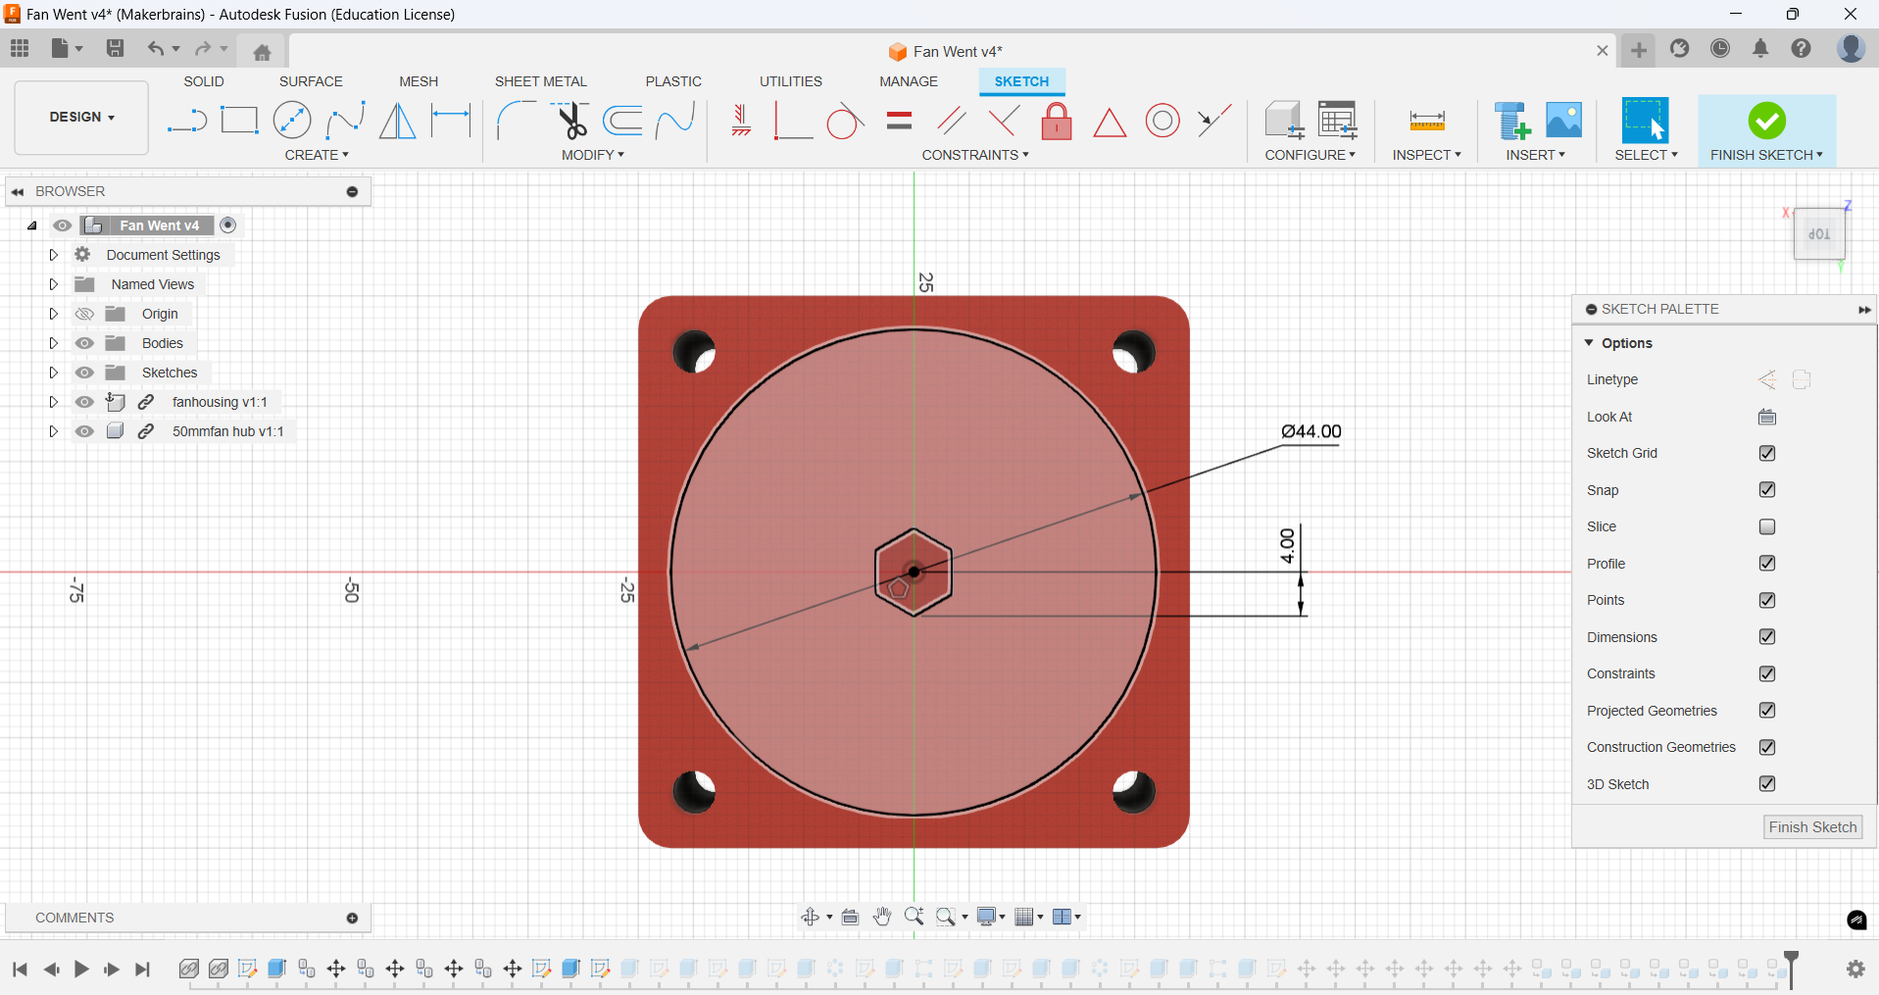Apply the Equal constraint
Screen dimensions: 1879x995
coord(898,121)
